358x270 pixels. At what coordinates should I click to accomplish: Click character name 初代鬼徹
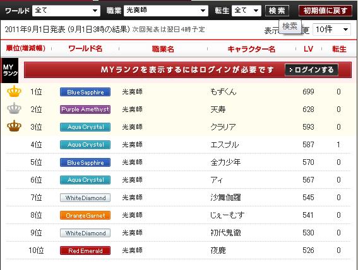(x=225, y=233)
